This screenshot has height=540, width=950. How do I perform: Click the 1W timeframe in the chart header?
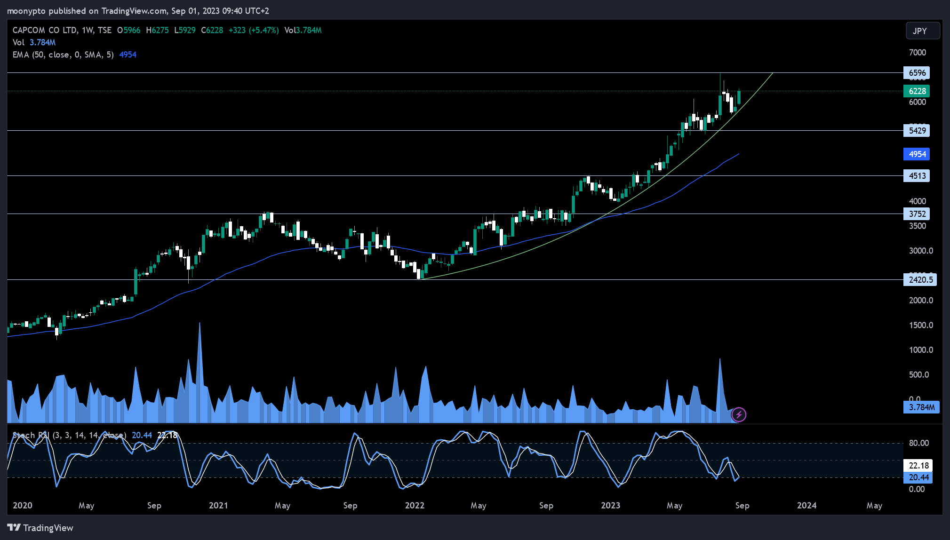pyautogui.click(x=88, y=30)
